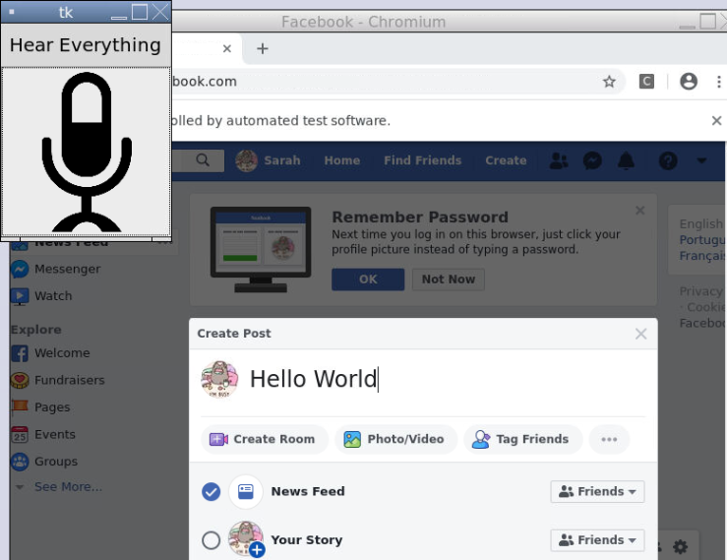Click the profile picture in Create Post
The image size is (727, 560).
coord(219,380)
